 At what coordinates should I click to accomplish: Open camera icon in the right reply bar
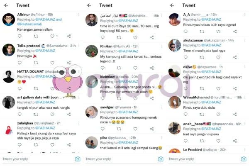[x=244, y=159]
